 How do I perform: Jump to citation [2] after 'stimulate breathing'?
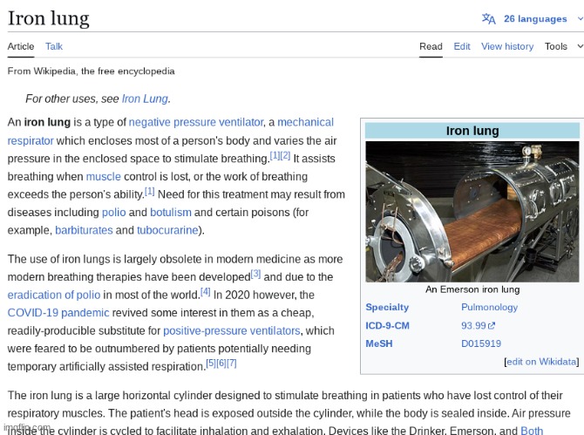pyautogui.click(x=285, y=156)
